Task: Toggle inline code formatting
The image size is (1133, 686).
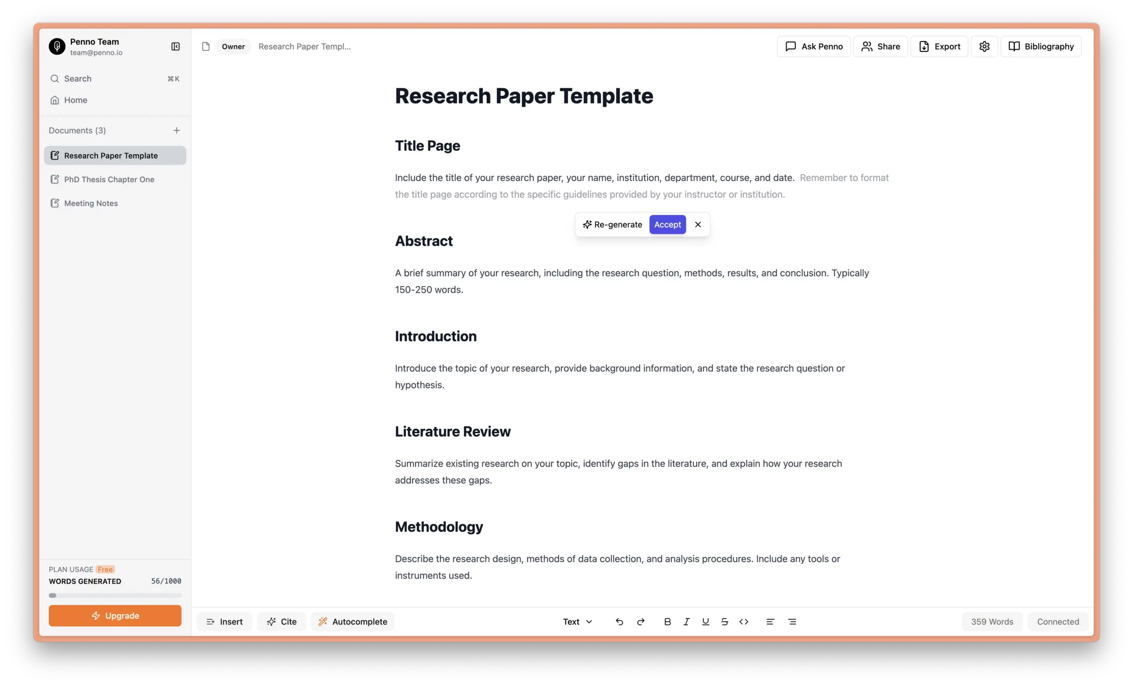Action: click(744, 622)
